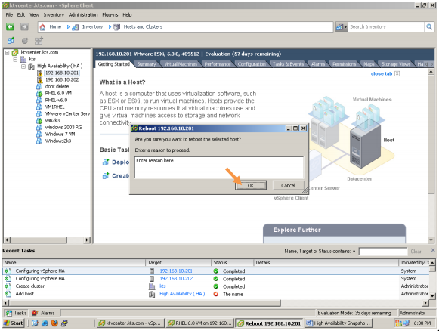Click the first toolbar icon below navigation
The width and height of the screenshot is (439, 331).
click(x=11, y=41)
